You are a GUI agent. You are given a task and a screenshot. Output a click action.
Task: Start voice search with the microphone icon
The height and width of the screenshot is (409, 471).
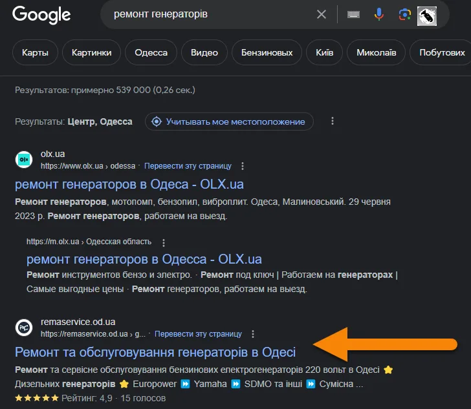pyautogui.click(x=378, y=14)
